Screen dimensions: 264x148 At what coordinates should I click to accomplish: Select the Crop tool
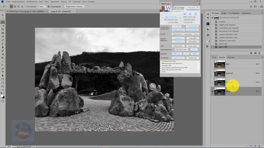tap(3, 29)
